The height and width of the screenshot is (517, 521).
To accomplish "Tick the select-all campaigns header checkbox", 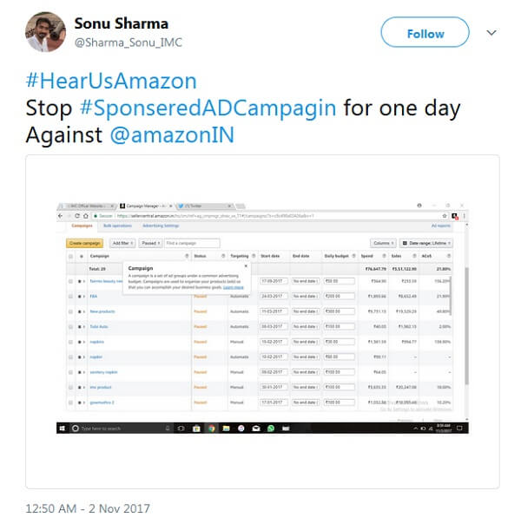I will tap(70, 257).
